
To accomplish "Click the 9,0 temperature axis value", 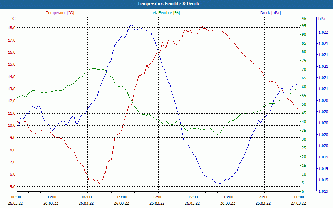I will 12,138.
